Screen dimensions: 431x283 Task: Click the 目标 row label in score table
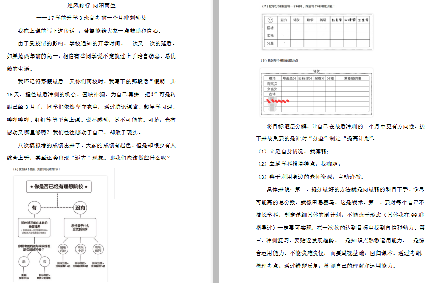tap(270, 28)
